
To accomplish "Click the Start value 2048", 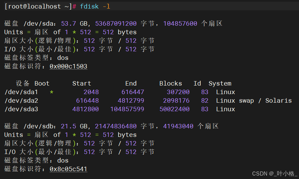I will point(91,92).
